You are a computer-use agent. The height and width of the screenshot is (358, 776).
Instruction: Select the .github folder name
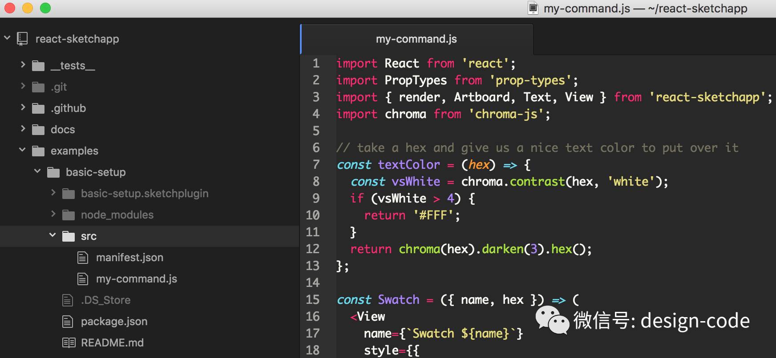click(68, 108)
